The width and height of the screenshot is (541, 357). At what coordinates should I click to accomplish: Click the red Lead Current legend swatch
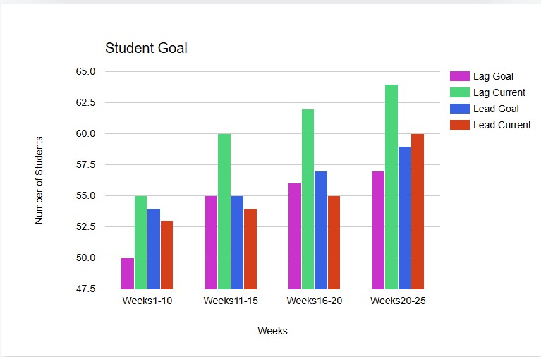coord(459,125)
